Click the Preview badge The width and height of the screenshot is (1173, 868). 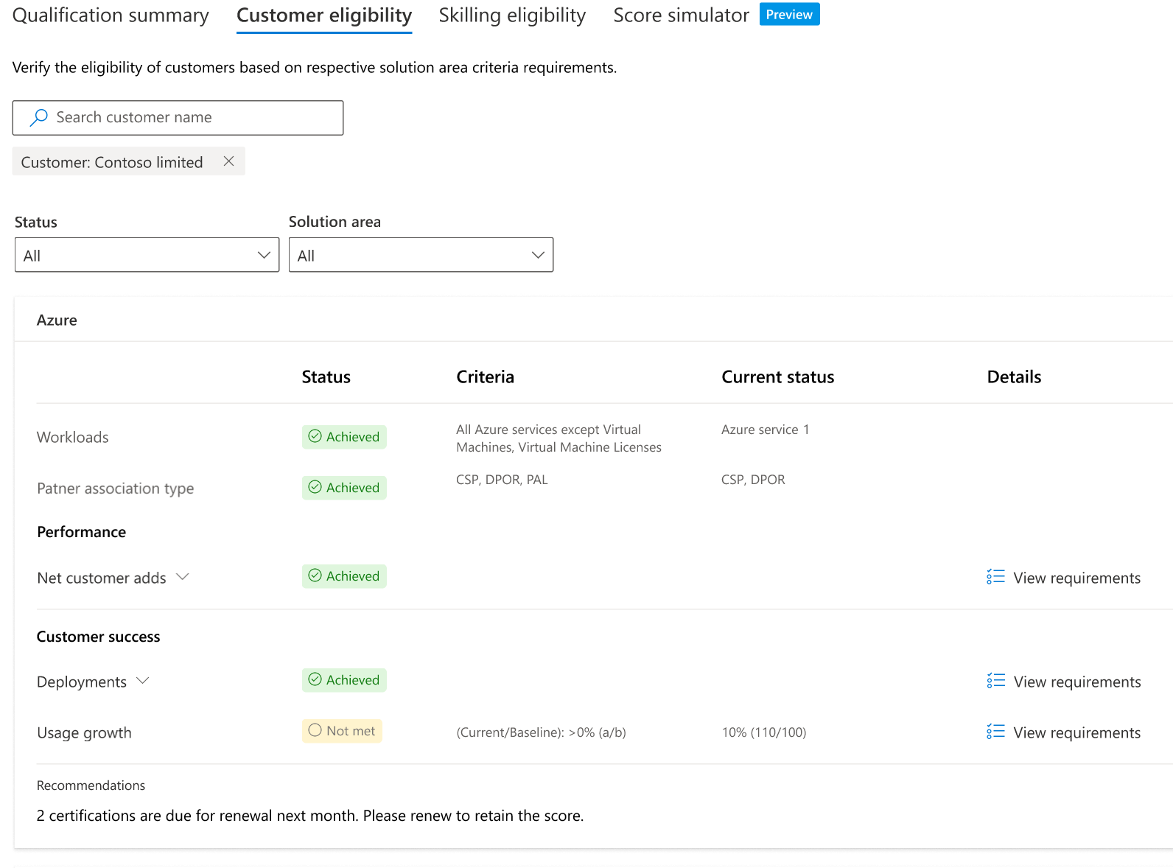pyautogui.click(x=789, y=15)
